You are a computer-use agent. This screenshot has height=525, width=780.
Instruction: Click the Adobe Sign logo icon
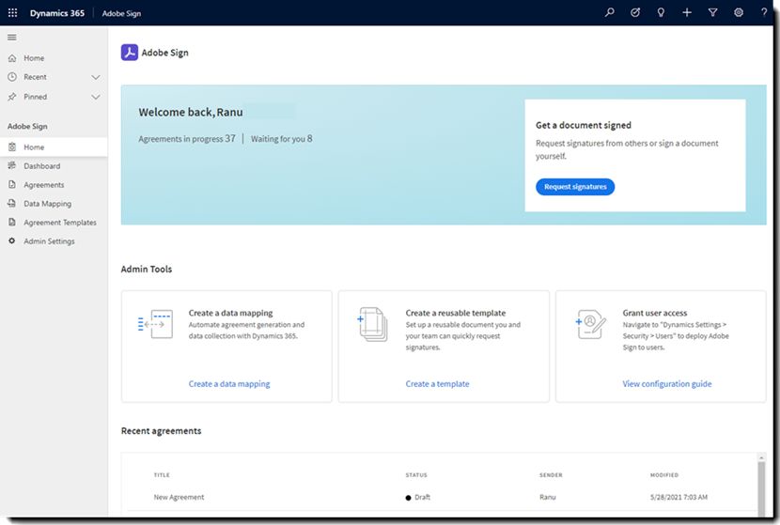pos(130,53)
